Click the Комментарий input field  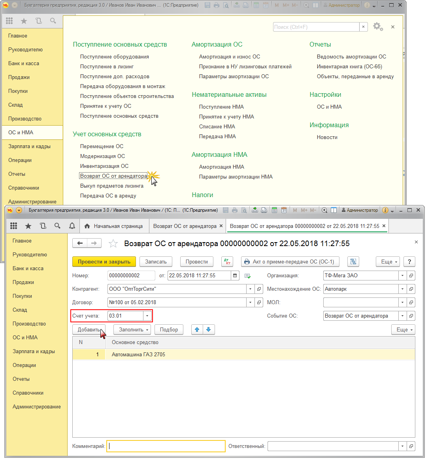point(166,446)
